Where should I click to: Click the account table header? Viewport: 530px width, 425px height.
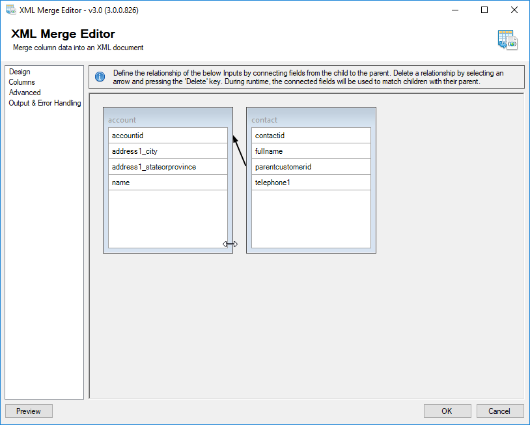tap(168, 118)
